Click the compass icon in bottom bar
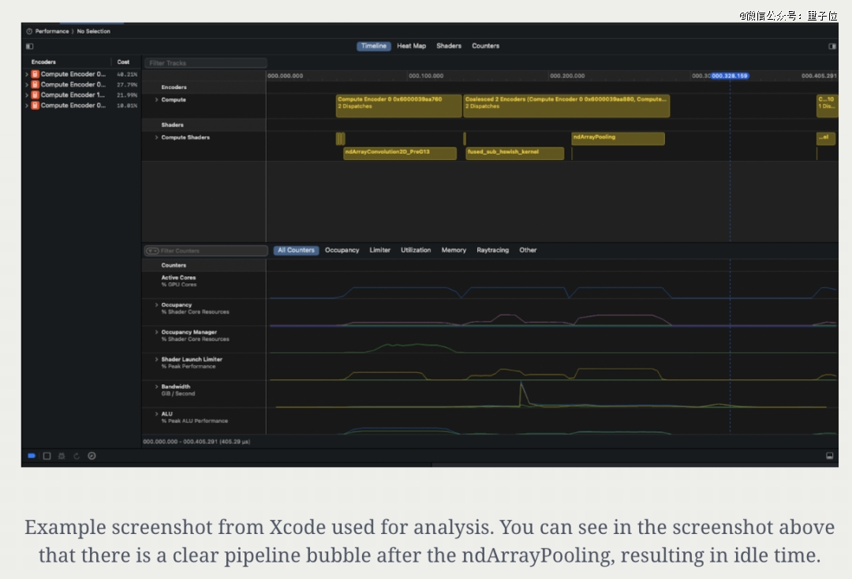 click(92, 456)
